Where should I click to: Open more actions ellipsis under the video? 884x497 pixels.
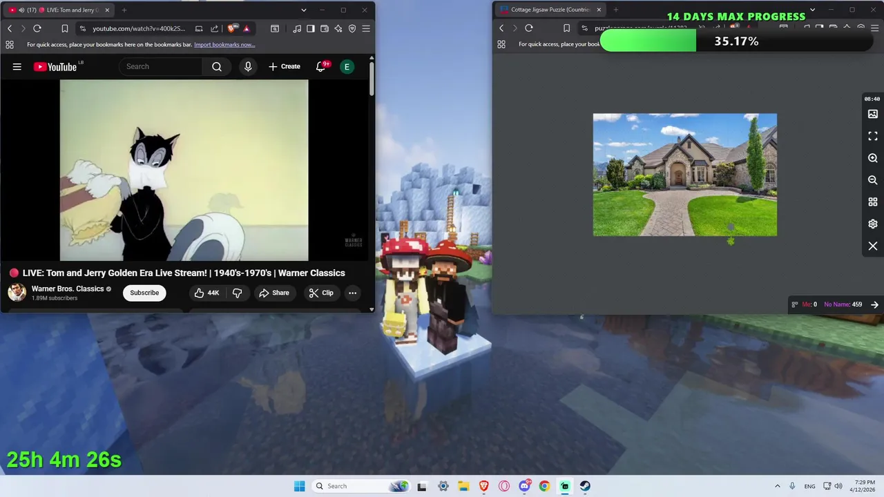point(352,293)
